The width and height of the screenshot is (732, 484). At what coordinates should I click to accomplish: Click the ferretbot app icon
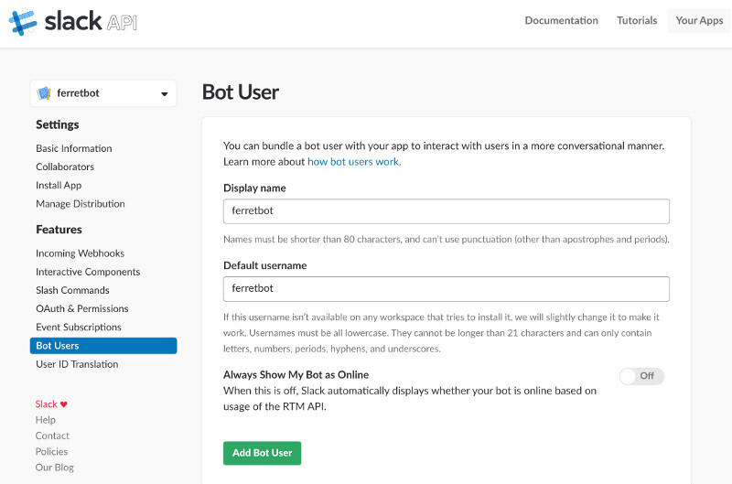tap(44, 93)
